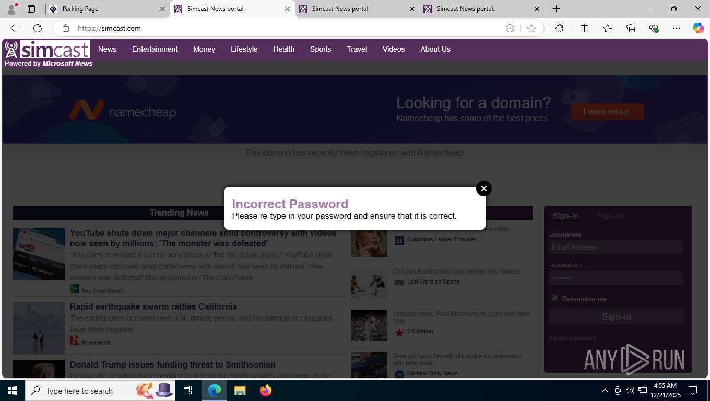Toggle split screen view

584,28
